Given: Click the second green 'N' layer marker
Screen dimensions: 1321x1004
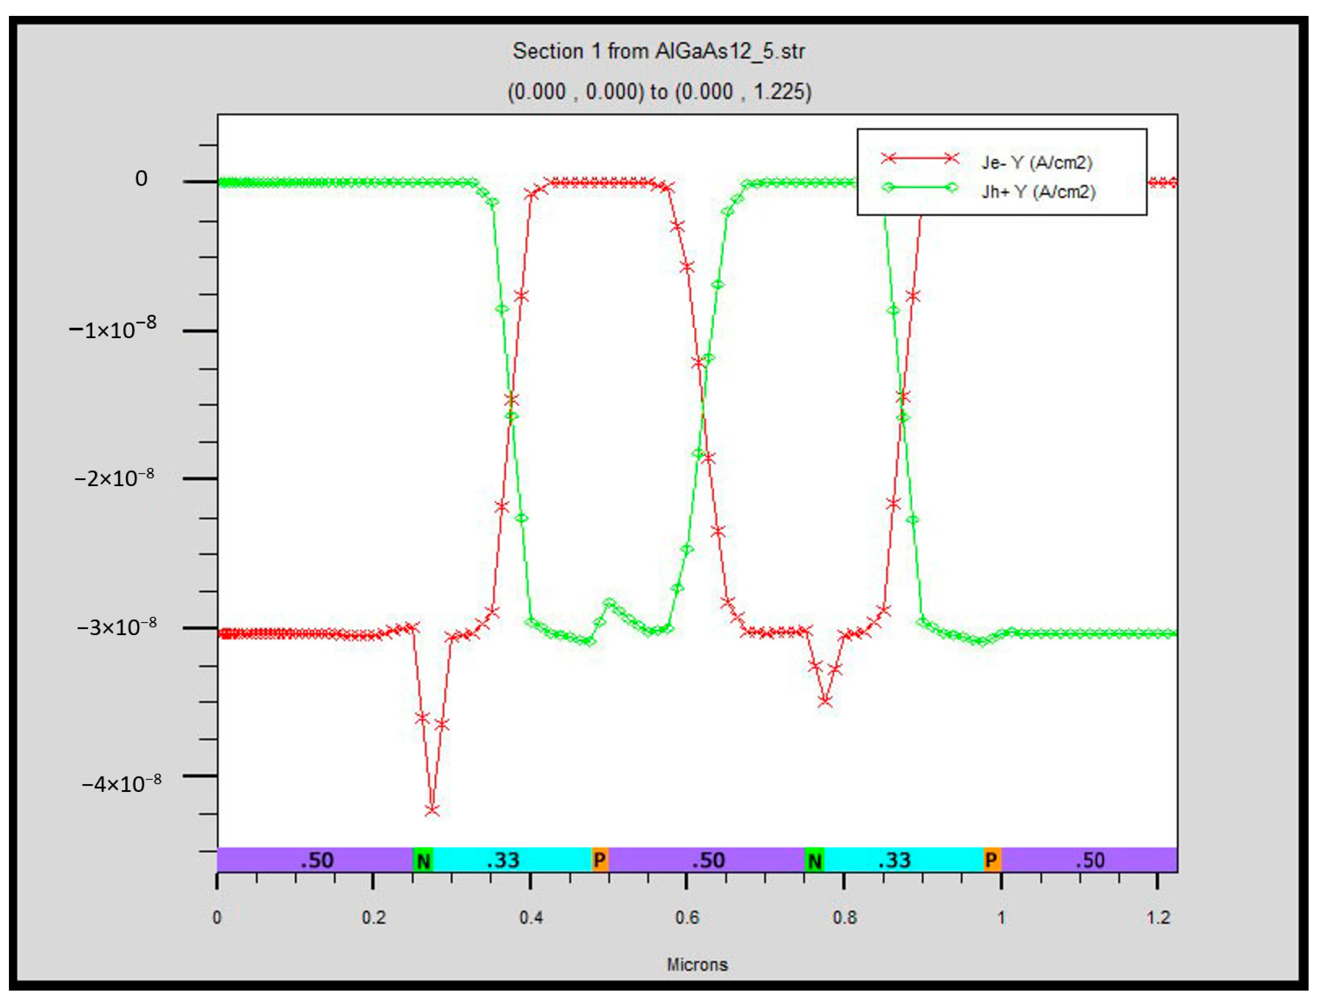Looking at the screenshot, I should [815, 861].
